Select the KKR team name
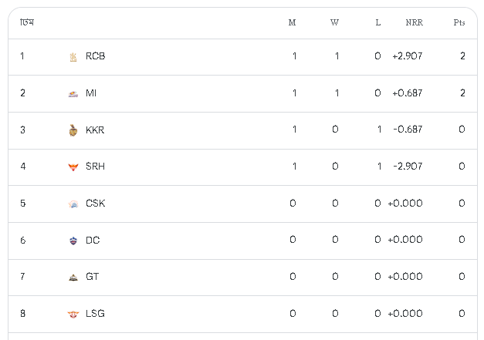Image resolution: width=484 pixels, height=340 pixels. (x=95, y=130)
